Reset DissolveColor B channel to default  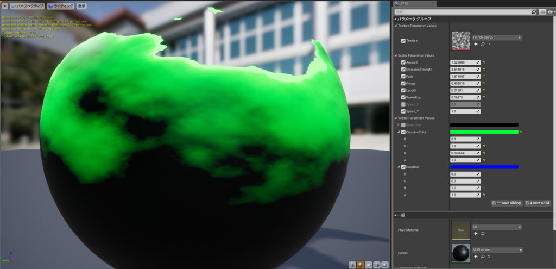484,153
